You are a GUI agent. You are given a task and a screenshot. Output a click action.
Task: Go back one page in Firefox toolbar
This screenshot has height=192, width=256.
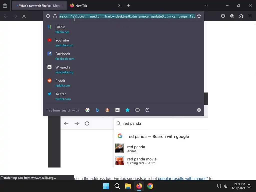click(x=6, y=16)
